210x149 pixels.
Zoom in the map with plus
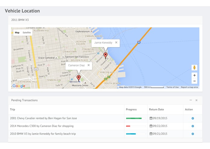(195, 75)
